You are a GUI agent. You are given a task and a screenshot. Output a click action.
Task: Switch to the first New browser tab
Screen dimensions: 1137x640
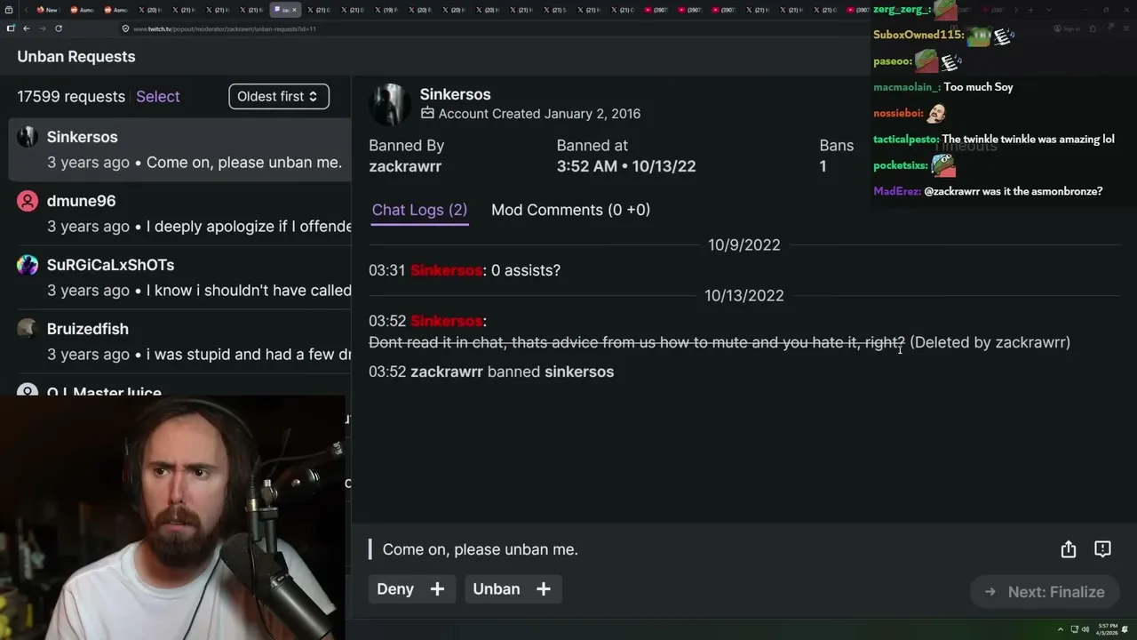pyautogui.click(x=47, y=10)
